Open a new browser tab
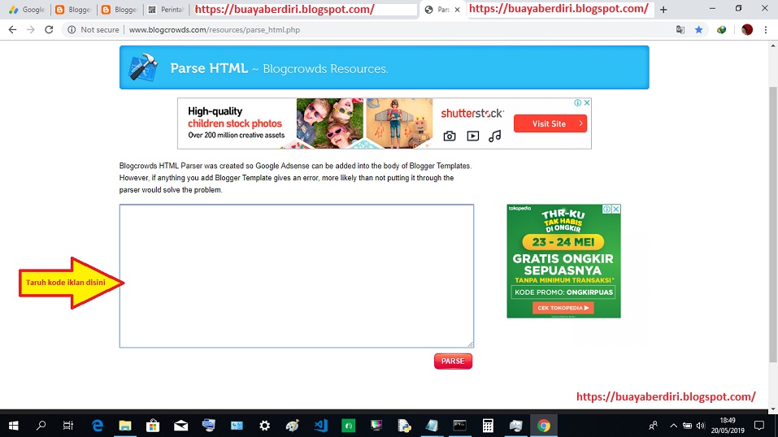Screen dimensions: 778x437 pyautogui.click(x=663, y=10)
